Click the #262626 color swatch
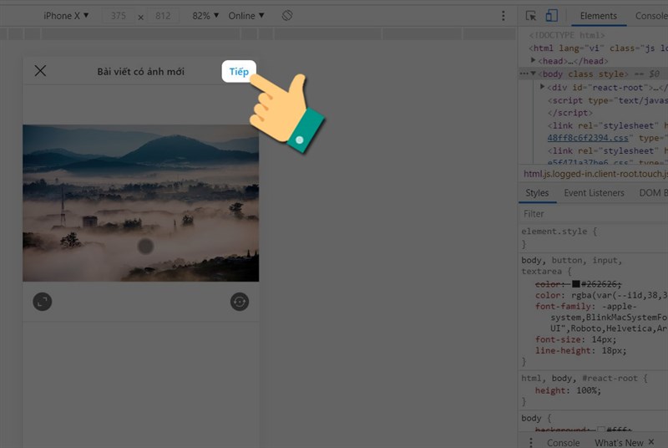668x448 pixels. (575, 284)
